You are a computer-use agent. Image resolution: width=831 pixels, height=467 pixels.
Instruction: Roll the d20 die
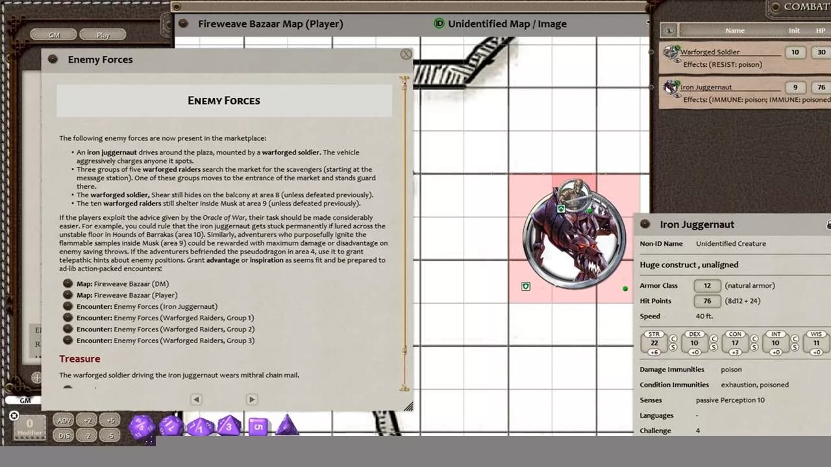[142, 427]
